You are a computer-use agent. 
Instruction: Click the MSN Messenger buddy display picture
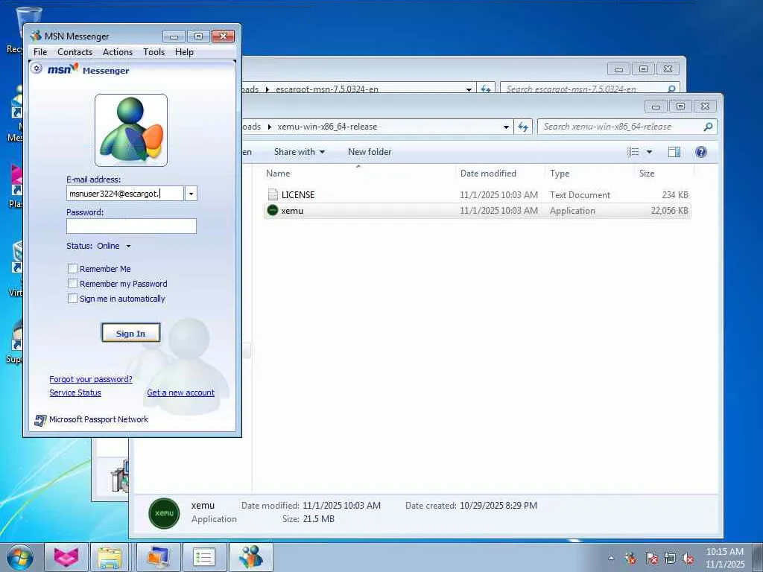[131, 130]
